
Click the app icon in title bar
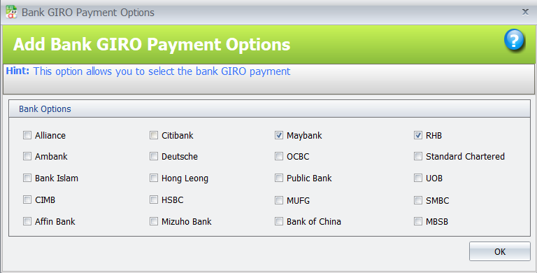11,12
